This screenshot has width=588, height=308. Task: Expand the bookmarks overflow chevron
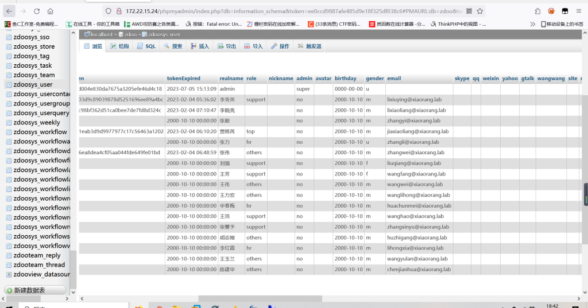tap(532, 24)
